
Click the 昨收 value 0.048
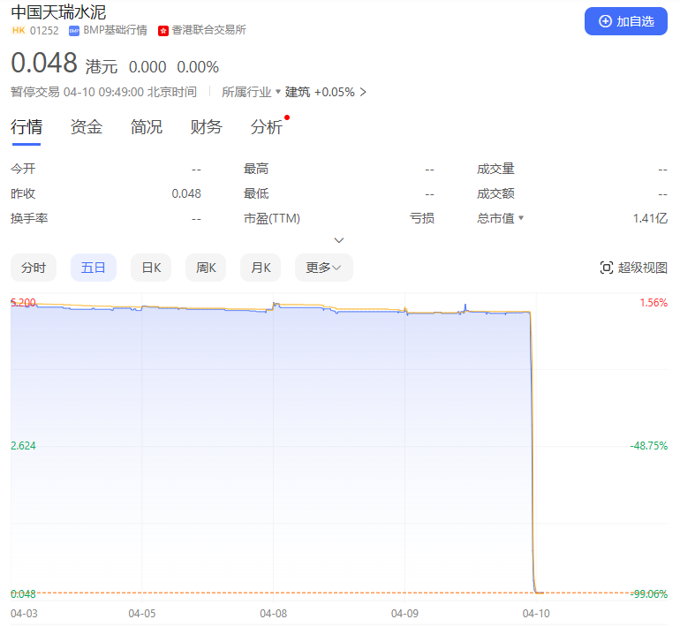[x=186, y=193]
